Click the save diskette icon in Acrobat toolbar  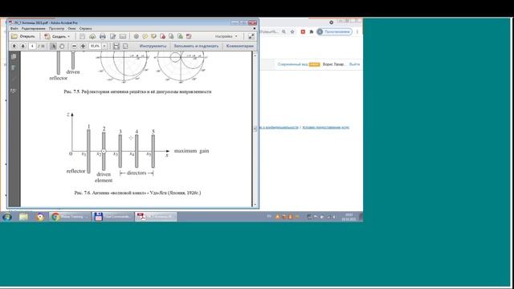pos(82,36)
